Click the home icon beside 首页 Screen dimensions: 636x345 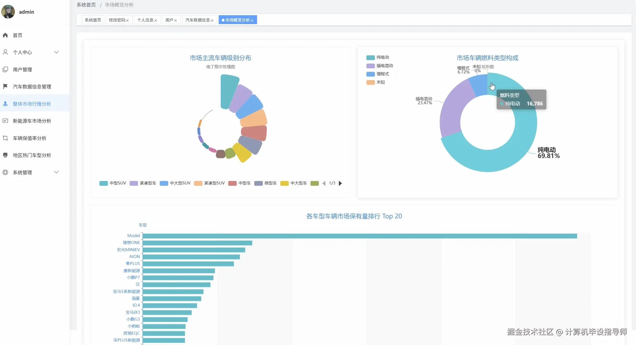(5, 35)
